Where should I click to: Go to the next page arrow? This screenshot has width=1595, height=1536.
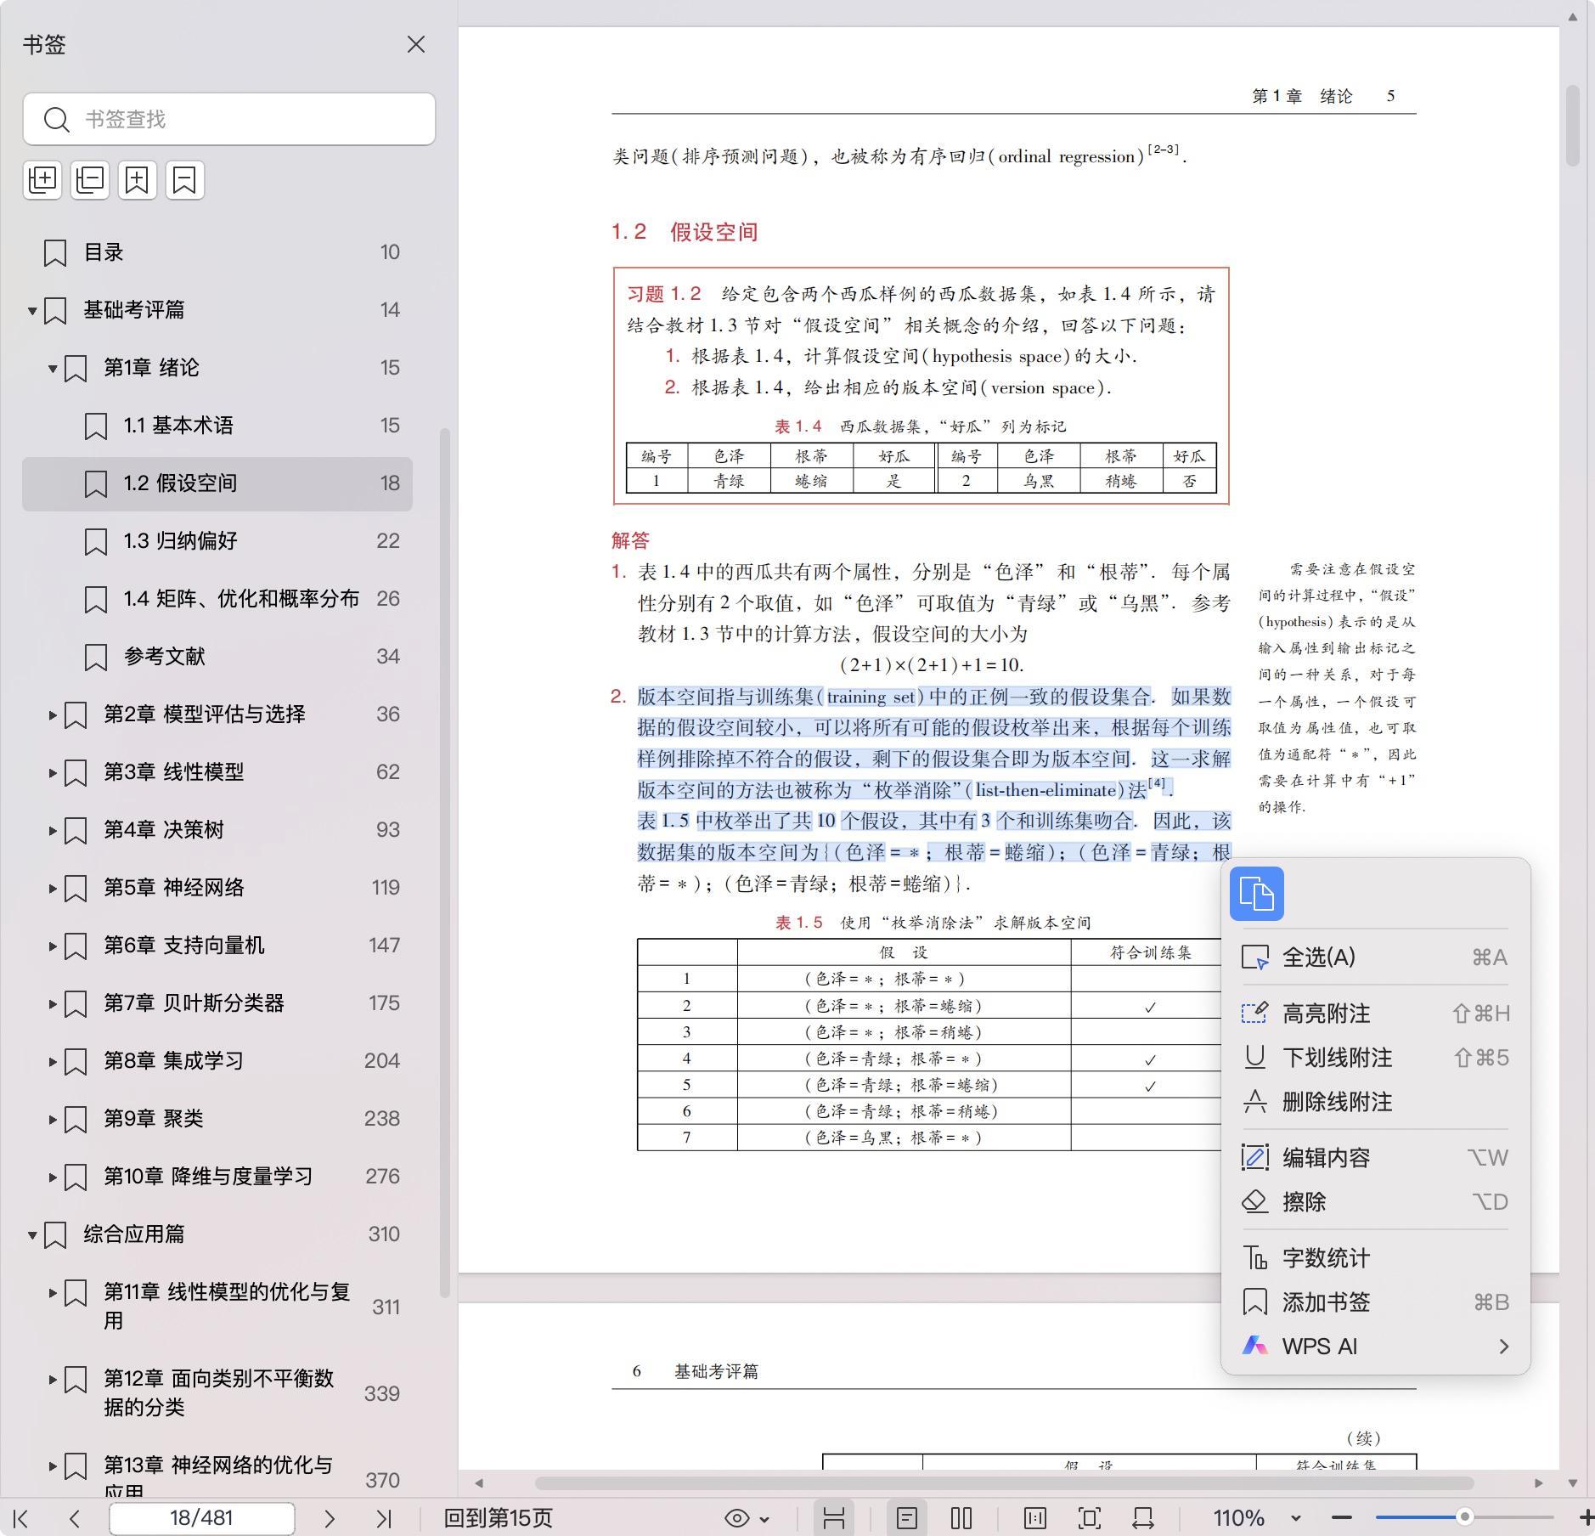(x=330, y=1518)
